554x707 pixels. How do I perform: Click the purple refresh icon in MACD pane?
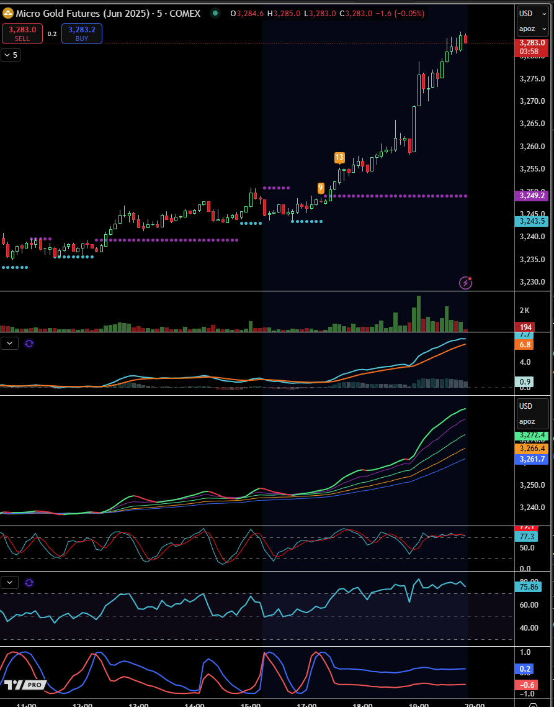click(29, 343)
